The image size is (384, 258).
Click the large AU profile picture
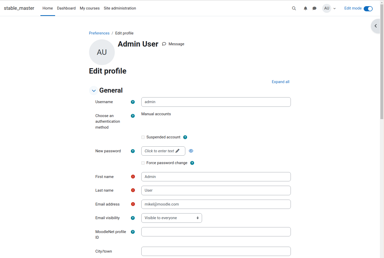pos(102,52)
